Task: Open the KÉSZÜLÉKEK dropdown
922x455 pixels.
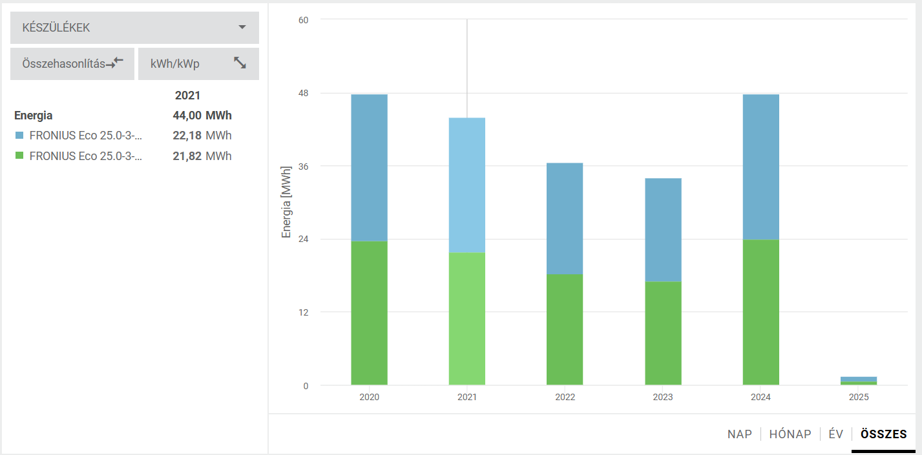Action: coord(134,28)
